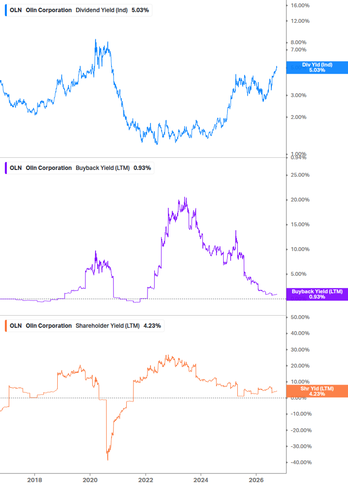Click the 12.00% tick on dividend yield axis
Image resolution: width=348 pixels, height=488 pixels.
pyautogui.click(x=300, y=21)
